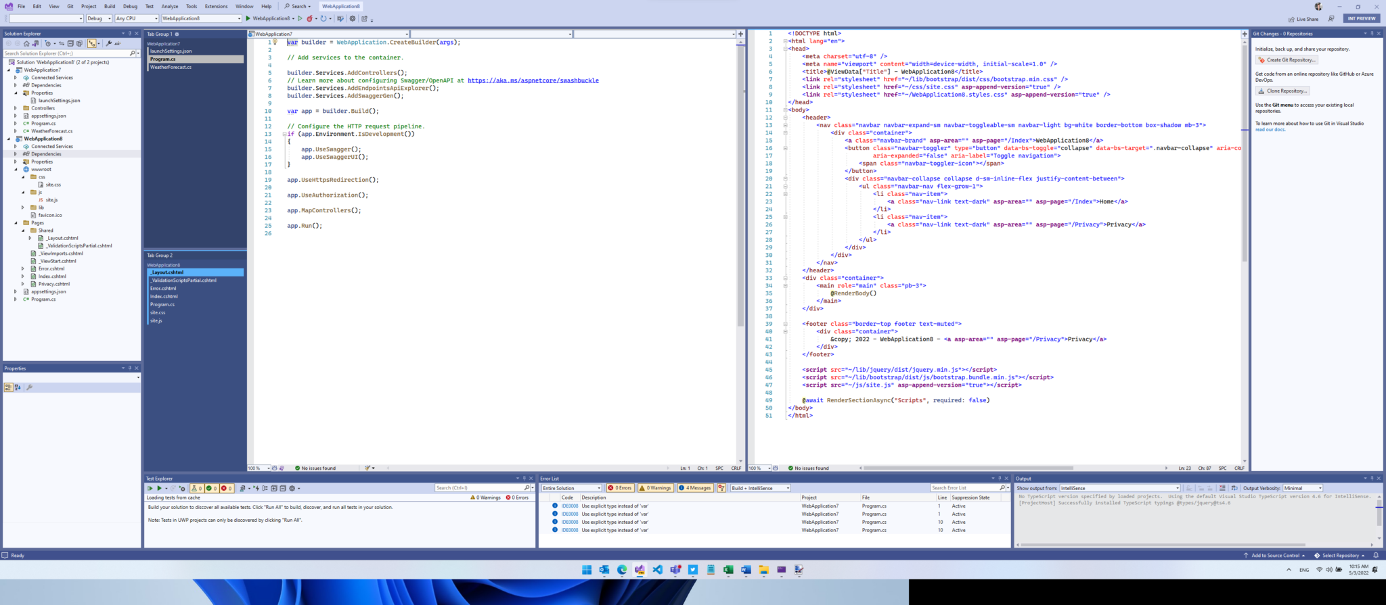This screenshot has width=1386, height=605.
Task: Switch to Index.cshtml tab in Tab Group 2
Action: (195, 296)
